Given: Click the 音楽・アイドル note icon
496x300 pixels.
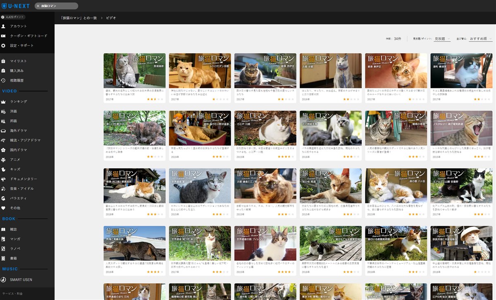Looking at the screenshot, I should [x=3, y=189].
